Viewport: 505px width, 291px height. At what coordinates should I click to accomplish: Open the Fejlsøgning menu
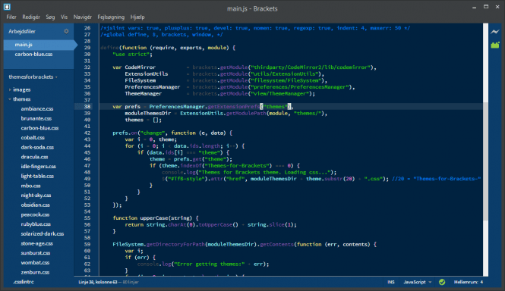pyautogui.click(x=111, y=17)
